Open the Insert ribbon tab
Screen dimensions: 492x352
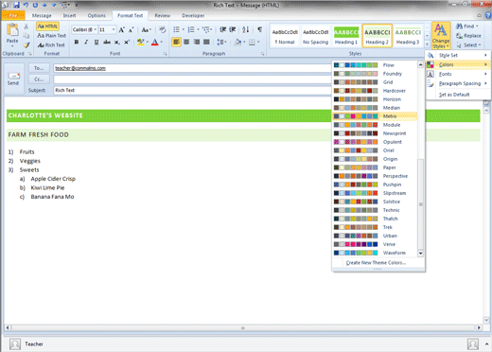[x=69, y=15]
